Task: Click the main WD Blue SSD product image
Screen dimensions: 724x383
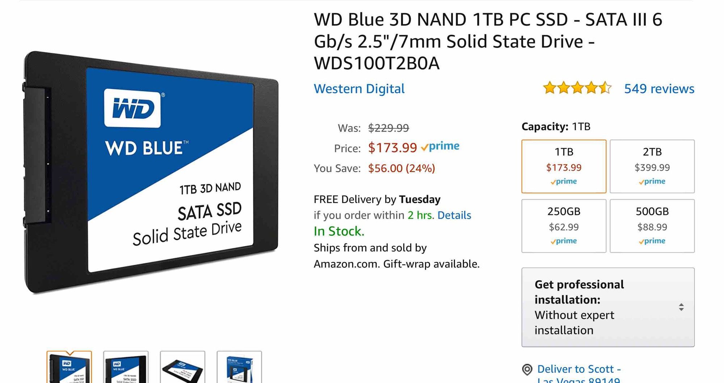Action: (151, 172)
